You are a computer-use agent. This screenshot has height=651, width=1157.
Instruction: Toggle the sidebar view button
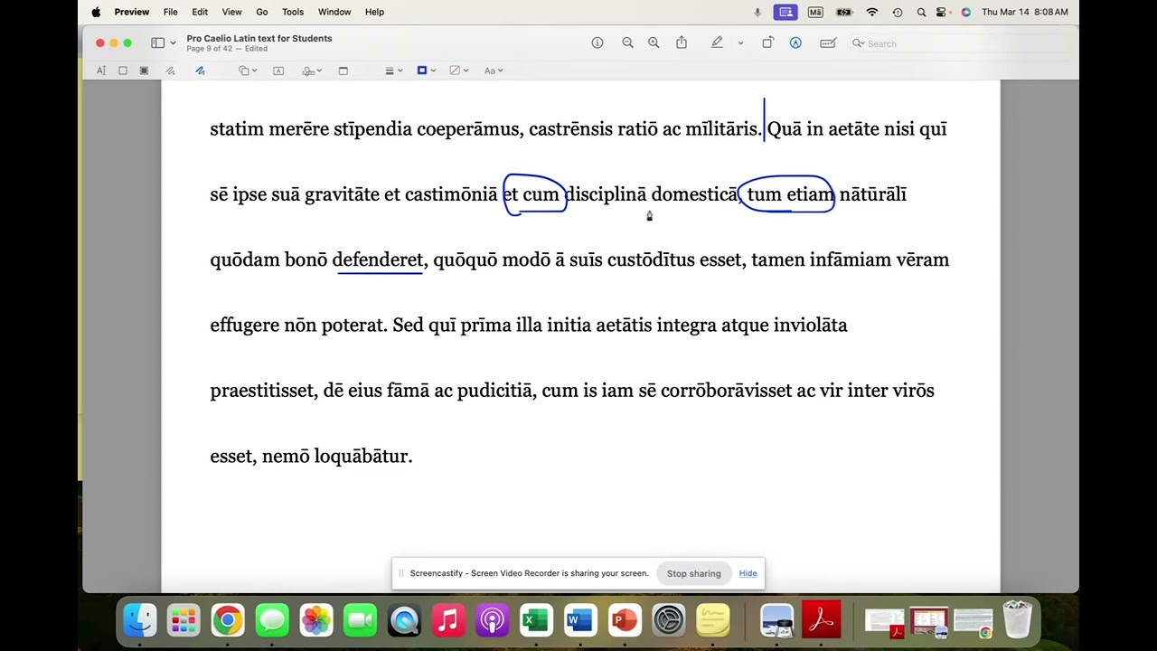(x=158, y=42)
